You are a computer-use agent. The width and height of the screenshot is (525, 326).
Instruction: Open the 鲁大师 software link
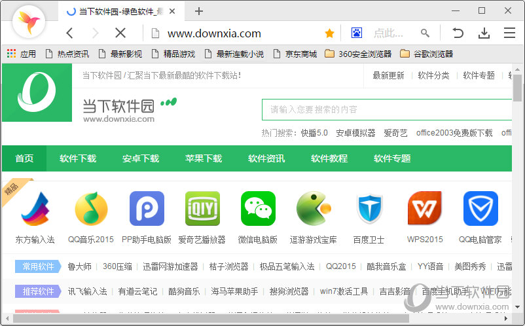tap(79, 266)
